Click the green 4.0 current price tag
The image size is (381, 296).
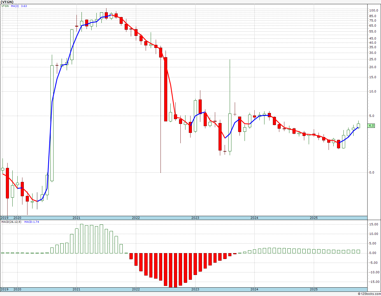click(x=371, y=126)
